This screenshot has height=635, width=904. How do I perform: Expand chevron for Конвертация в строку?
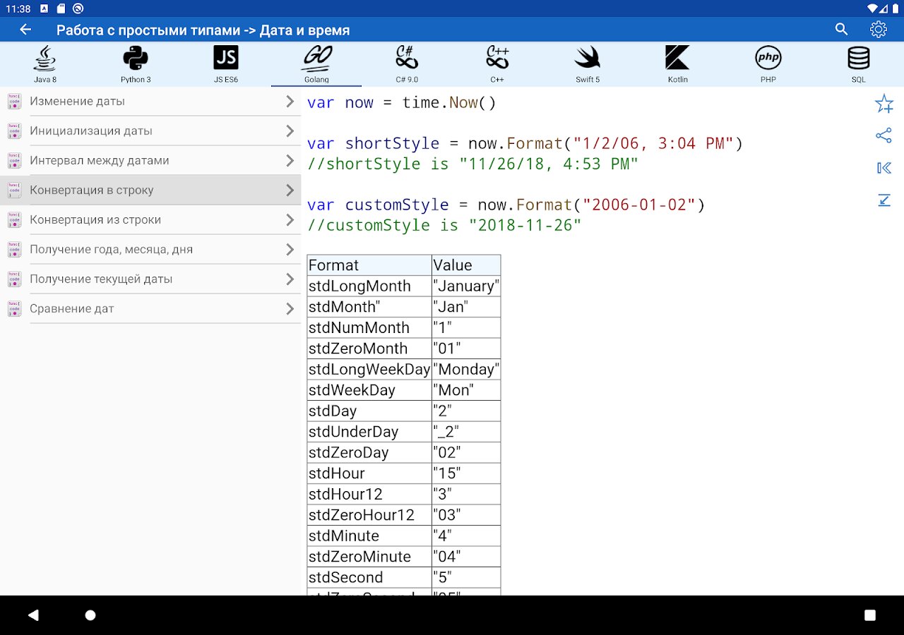click(290, 190)
